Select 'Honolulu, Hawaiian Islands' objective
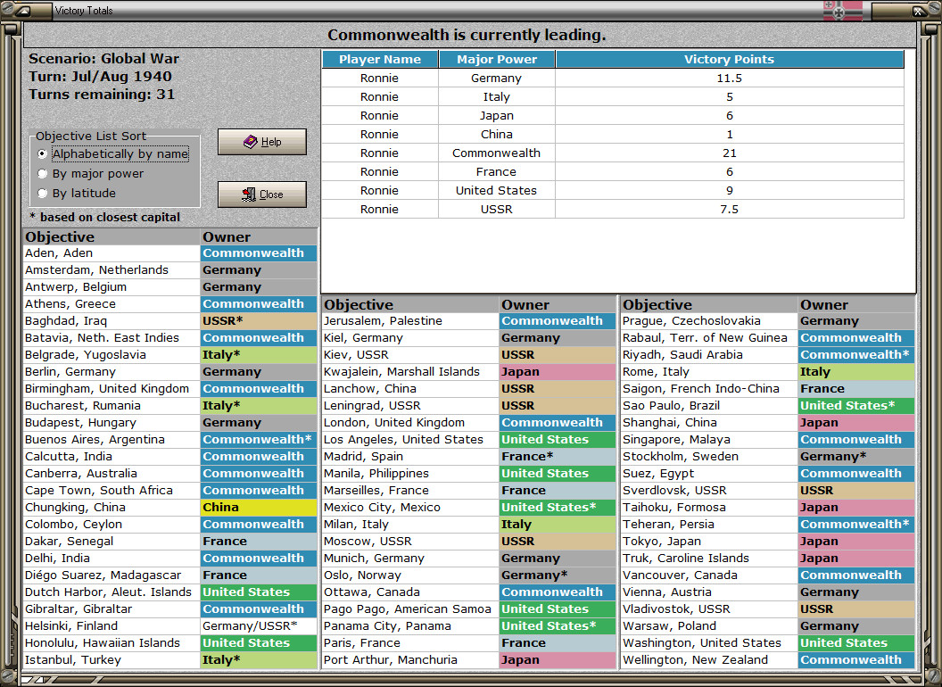Image resolution: width=942 pixels, height=687 pixels. pyautogui.click(x=112, y=642)
